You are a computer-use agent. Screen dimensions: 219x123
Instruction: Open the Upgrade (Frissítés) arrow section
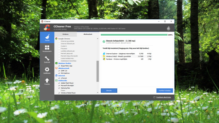click(47, 82)
